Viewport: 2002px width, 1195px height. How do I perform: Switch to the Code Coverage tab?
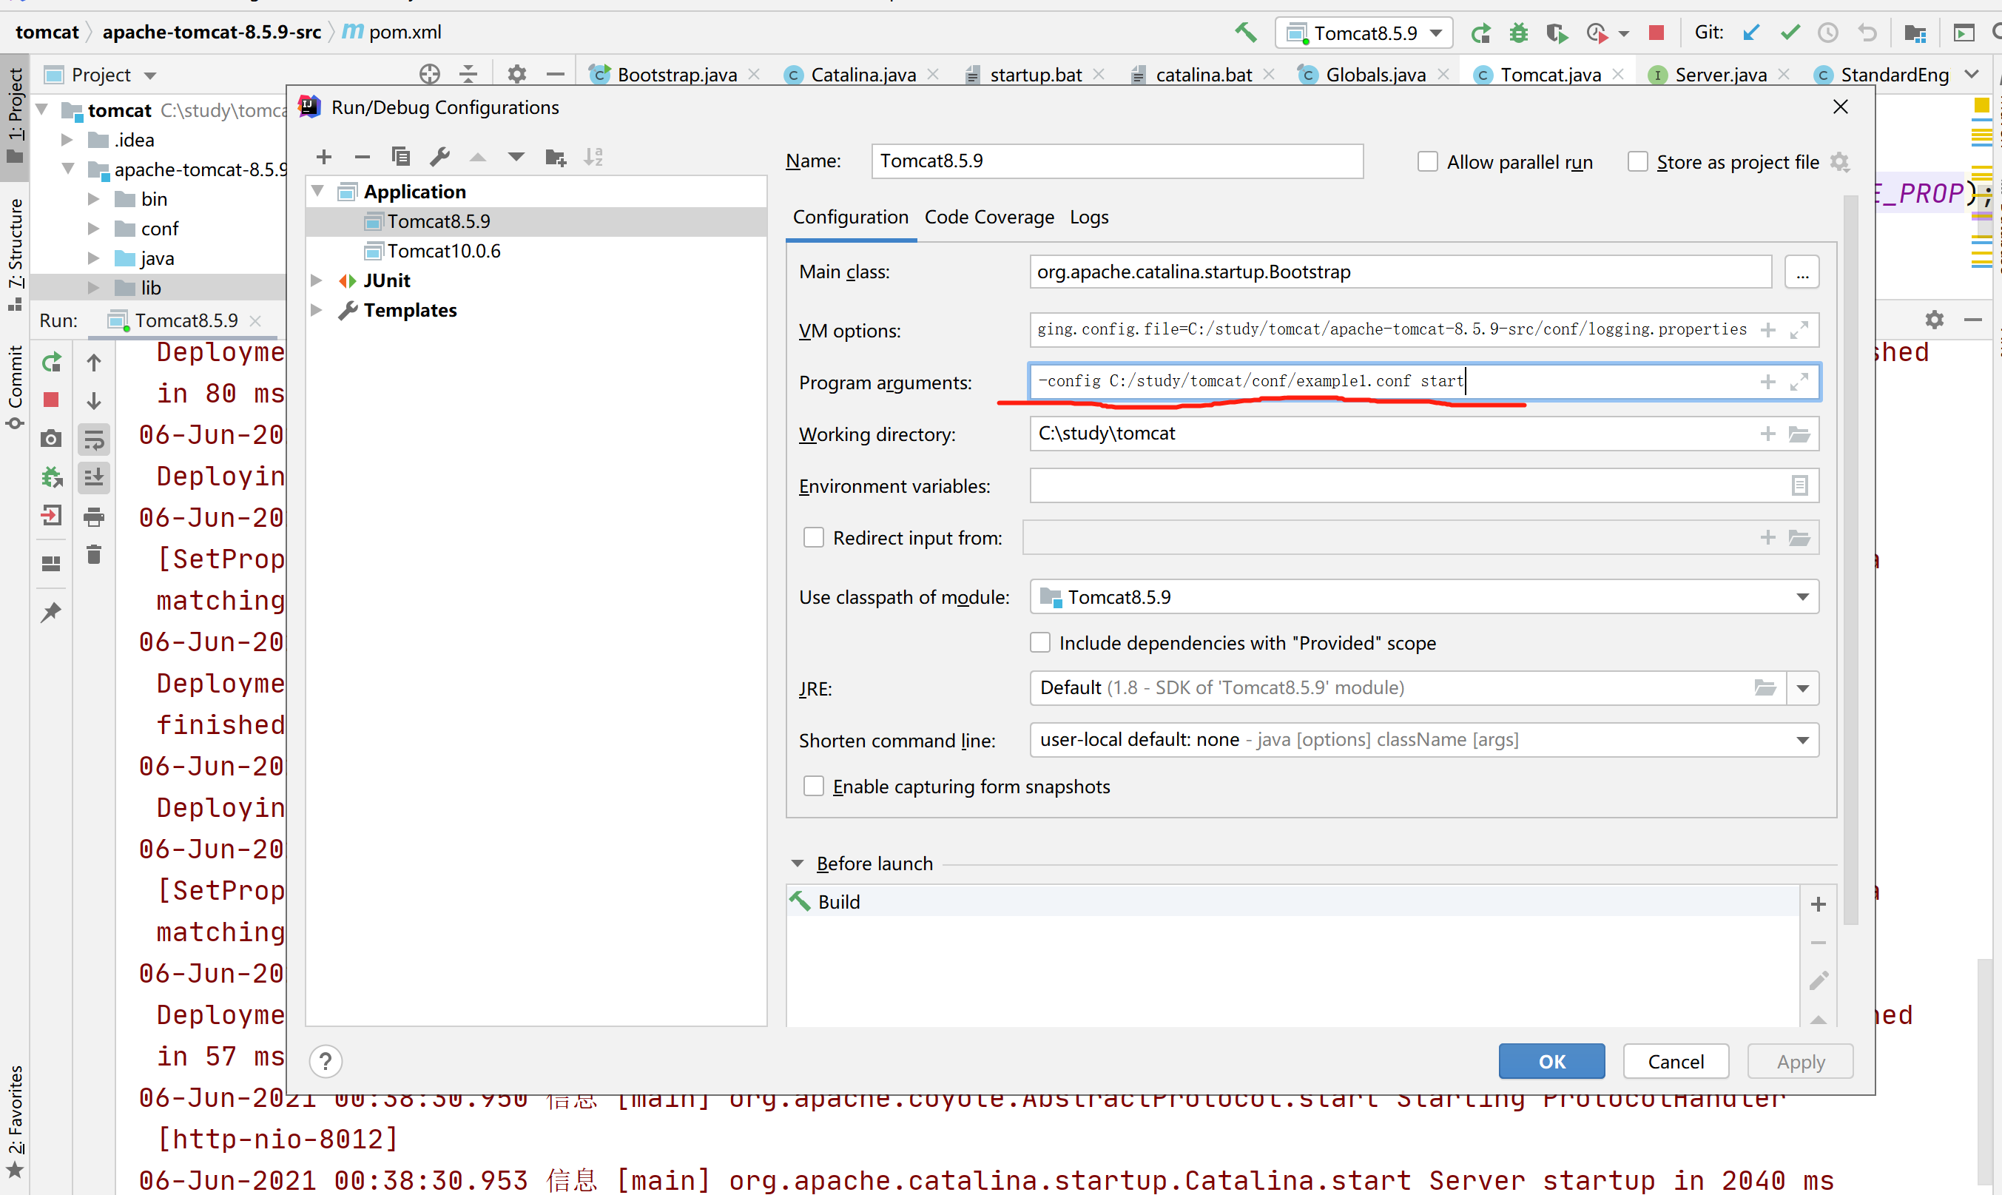(988, 218)
